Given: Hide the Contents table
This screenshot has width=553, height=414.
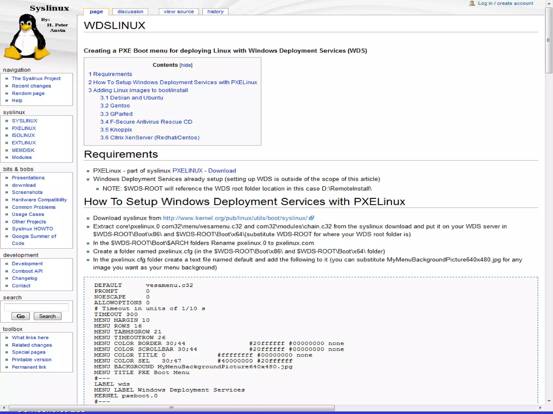Looking at the screenshot, I should pyautogui.click(x=186, y=65).
